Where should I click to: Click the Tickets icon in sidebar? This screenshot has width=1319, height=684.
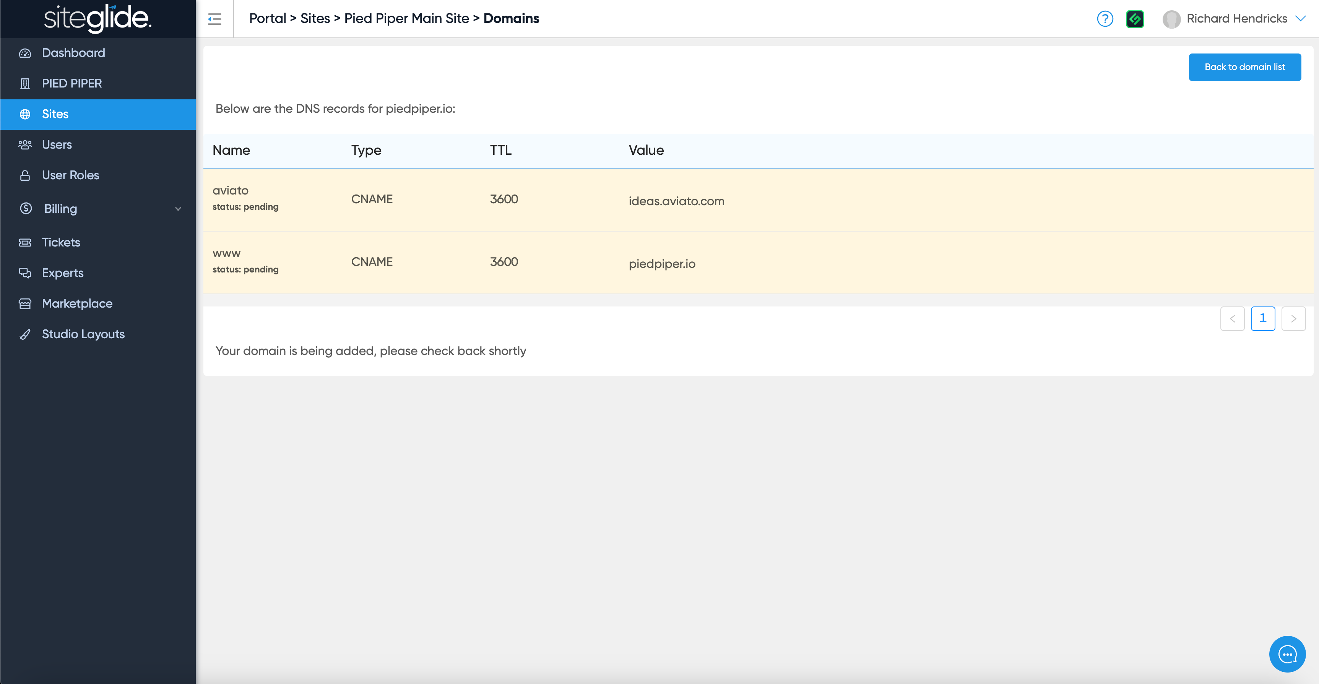[x=25, y=243]
